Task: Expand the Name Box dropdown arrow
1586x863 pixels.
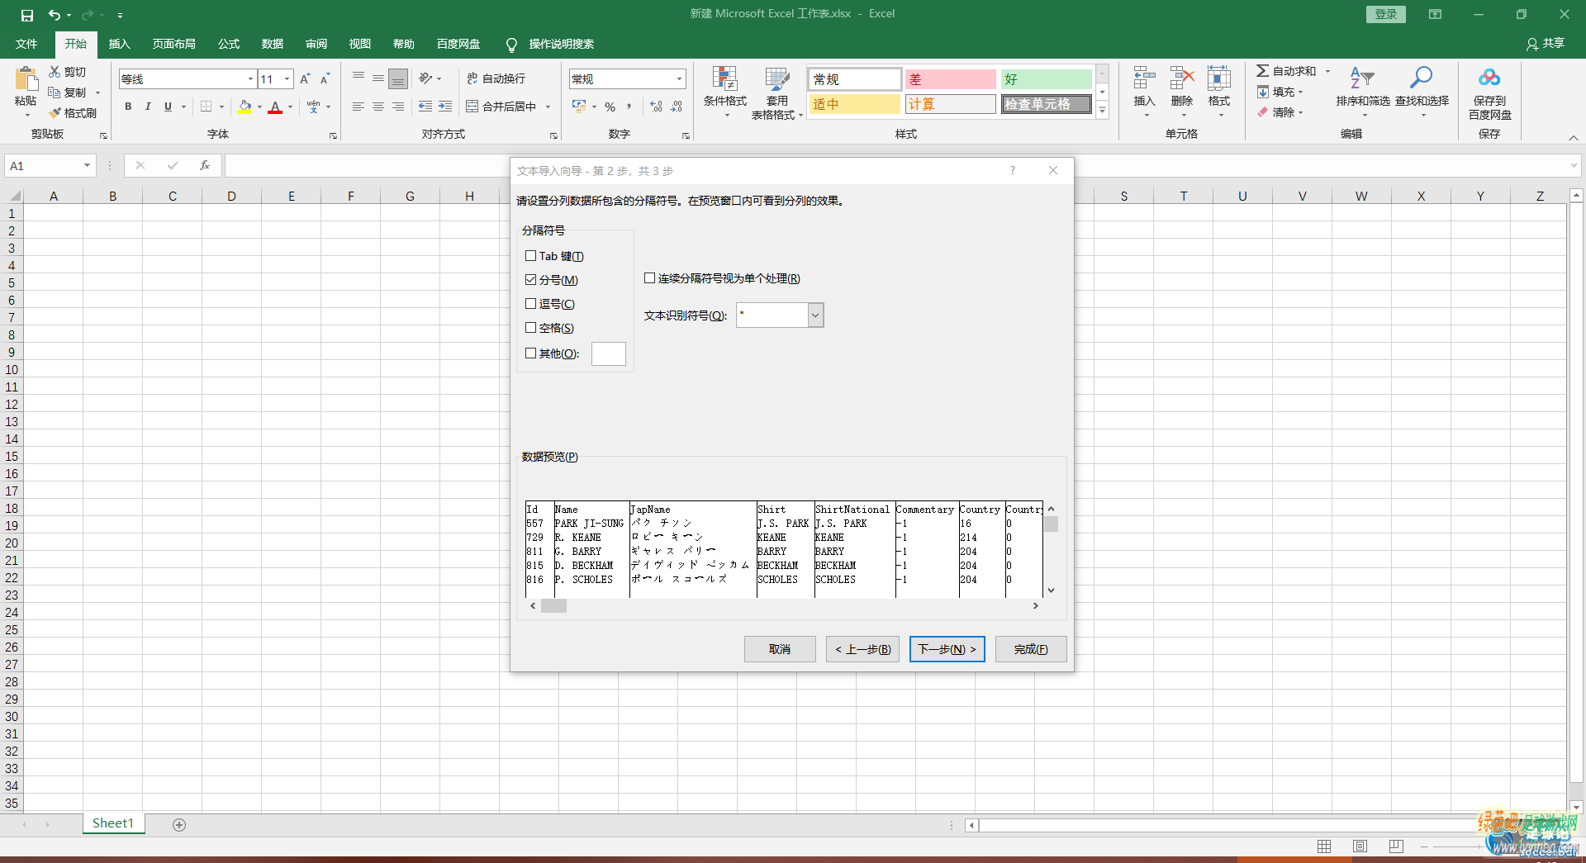Action: tap(87, 165)
